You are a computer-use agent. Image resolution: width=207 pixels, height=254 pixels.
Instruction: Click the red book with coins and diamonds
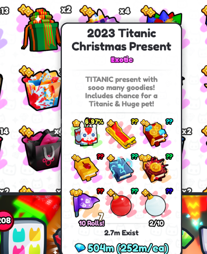coord(155,134)
